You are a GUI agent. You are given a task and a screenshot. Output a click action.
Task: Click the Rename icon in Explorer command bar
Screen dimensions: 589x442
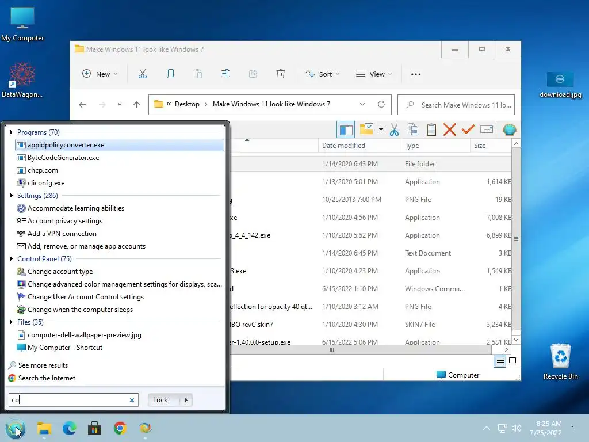(x=225, y=74)
